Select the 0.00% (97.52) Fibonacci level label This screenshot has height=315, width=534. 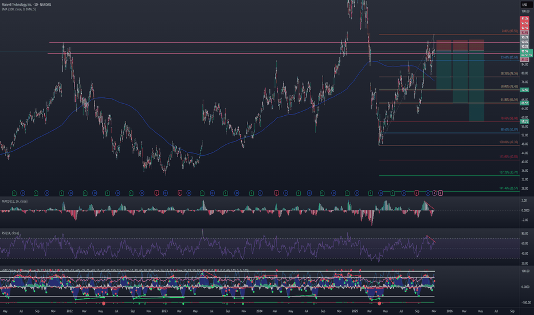pyautogui.click(x=508, y=31)
